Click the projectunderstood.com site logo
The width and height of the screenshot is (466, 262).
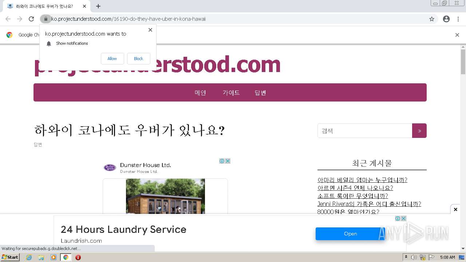click(157, 65)
